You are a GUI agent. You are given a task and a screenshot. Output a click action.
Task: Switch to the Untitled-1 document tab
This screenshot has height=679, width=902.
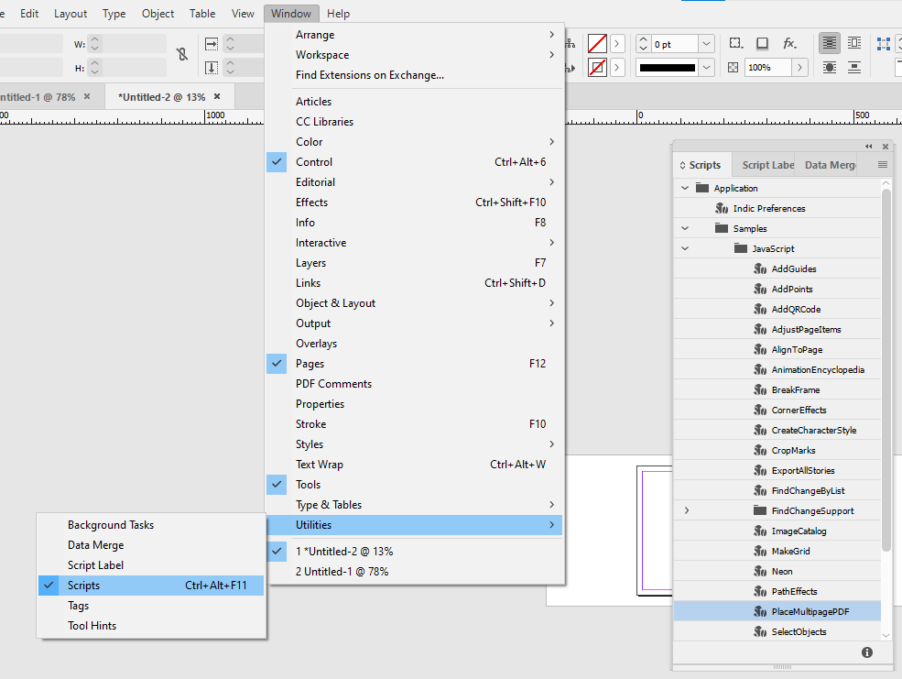(x=38, y=97)
